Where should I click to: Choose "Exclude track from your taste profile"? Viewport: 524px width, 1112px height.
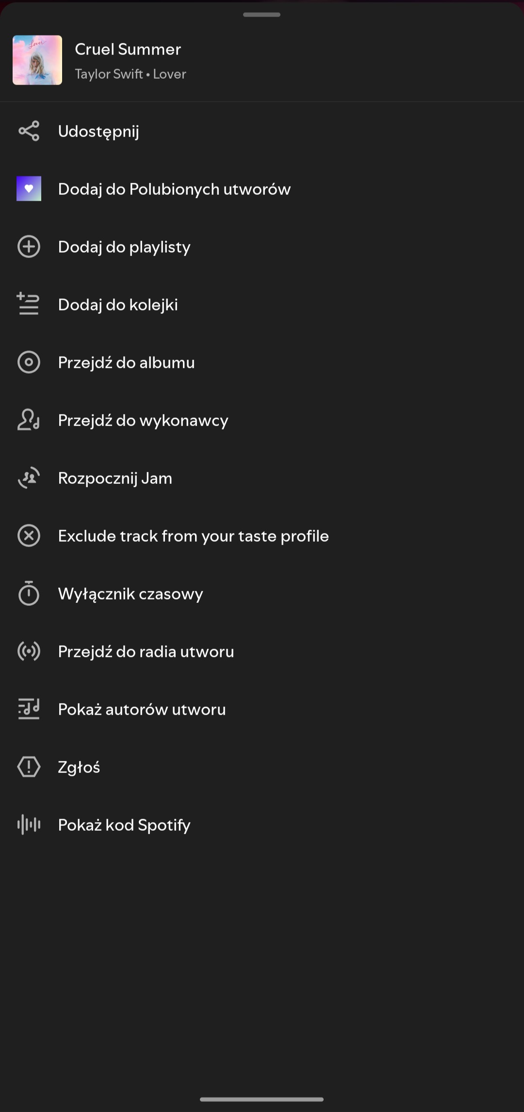[193, 536]
